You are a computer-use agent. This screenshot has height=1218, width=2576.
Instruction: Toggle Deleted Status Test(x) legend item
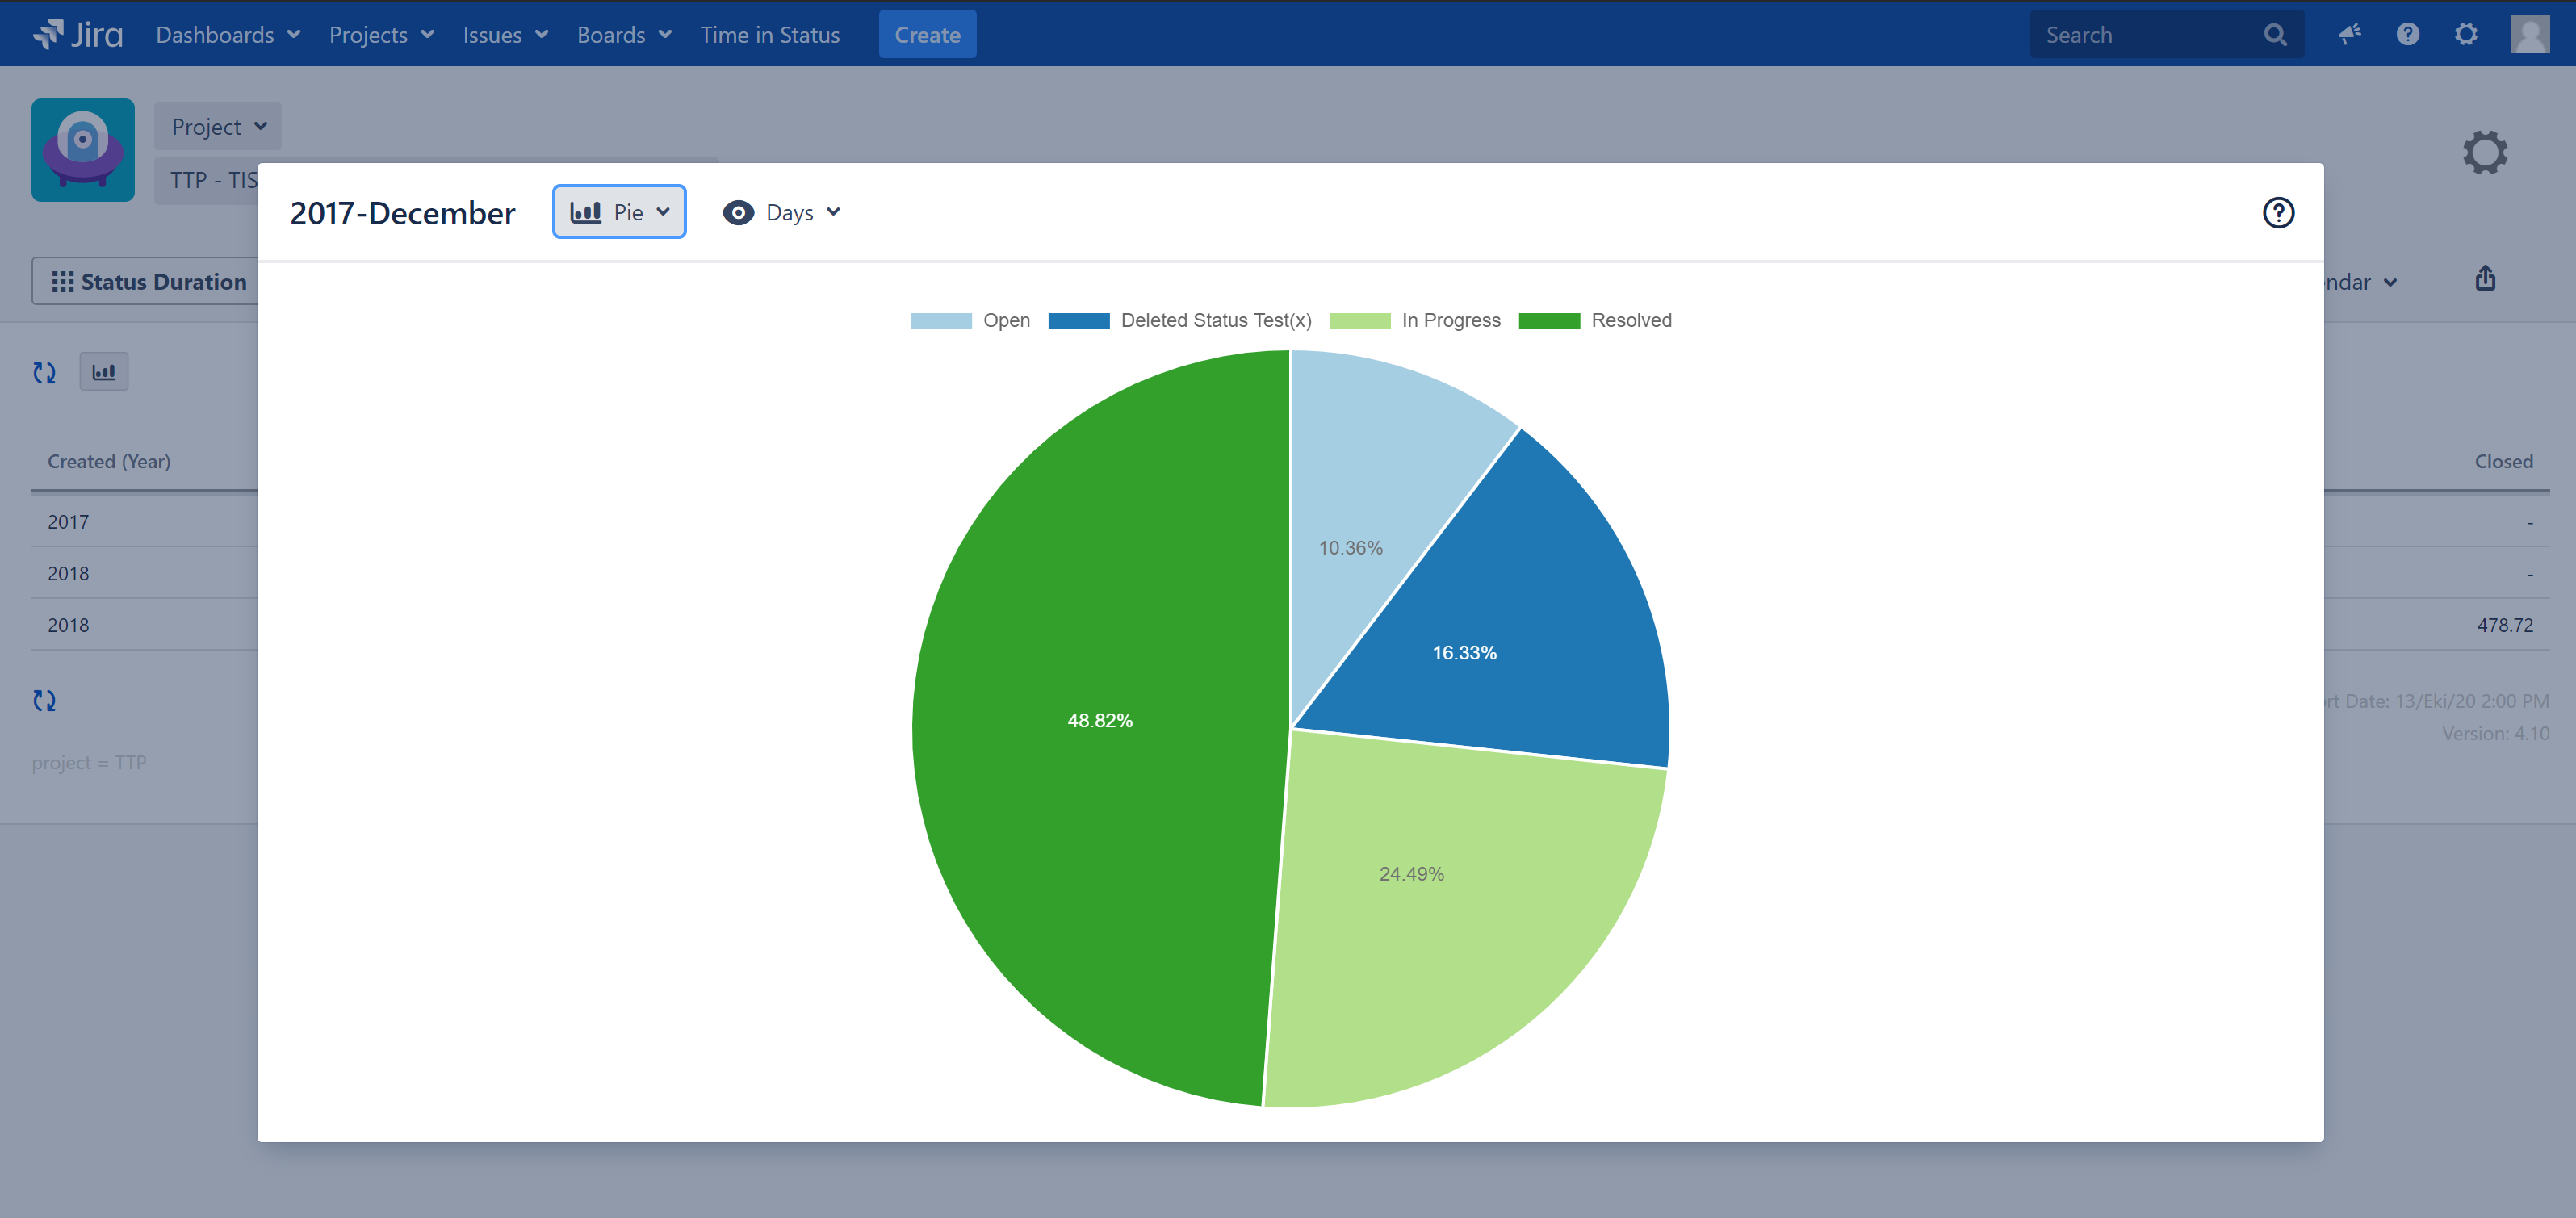[1215, 320]
